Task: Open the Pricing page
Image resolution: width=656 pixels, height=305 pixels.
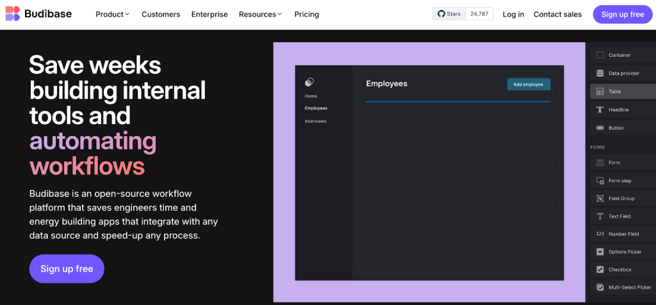Action: click(307, 14)
